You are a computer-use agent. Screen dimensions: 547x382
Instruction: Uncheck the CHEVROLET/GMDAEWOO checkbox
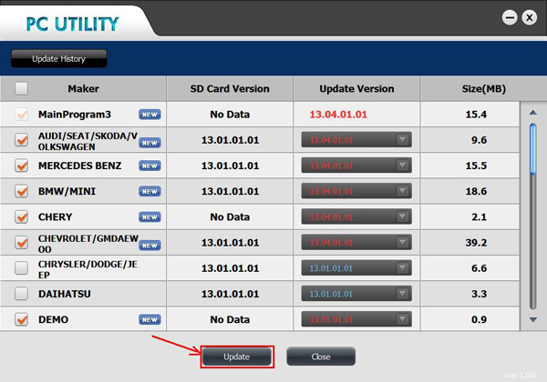point(21,243)
